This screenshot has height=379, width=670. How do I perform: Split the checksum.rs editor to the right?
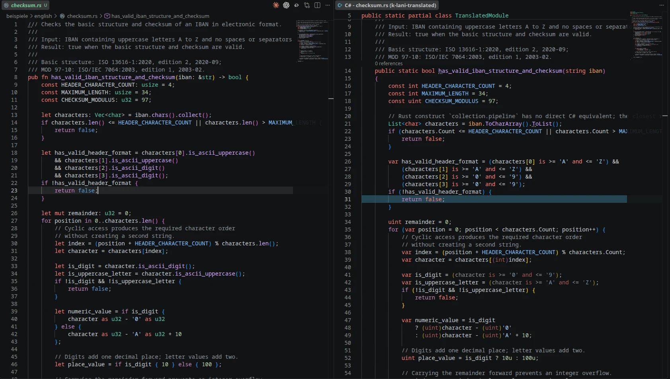click(317, 5)
